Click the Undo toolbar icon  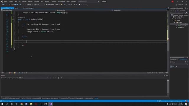point(20,5)
